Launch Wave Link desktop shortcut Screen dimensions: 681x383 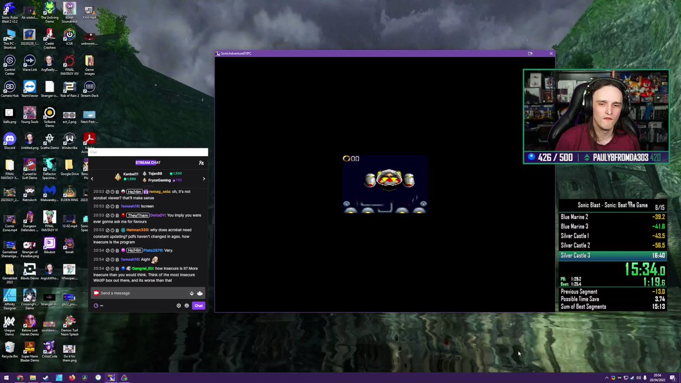click(30, 63)
